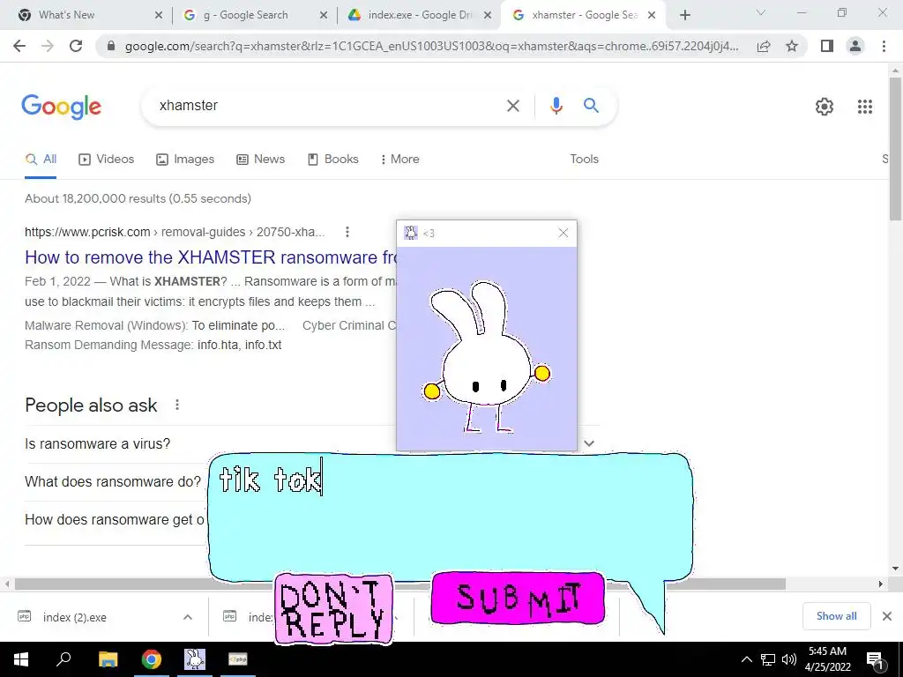This screenshot has width=903, height=677.
Task: Switch to Chrome in the taskbar
Action: 152,659
